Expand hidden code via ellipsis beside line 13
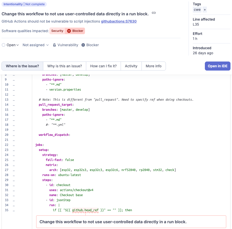This screenshot has width=232, height=229. pyautogui.click(x=14, y=99)
